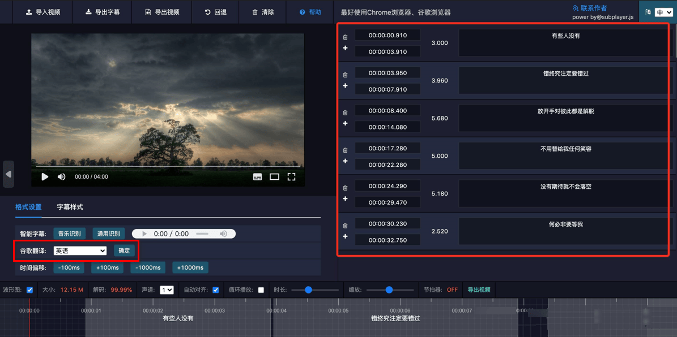Adjust the 缩放 zoom slider
Viewport: 677px width, 337px height.
coord(390,290)
